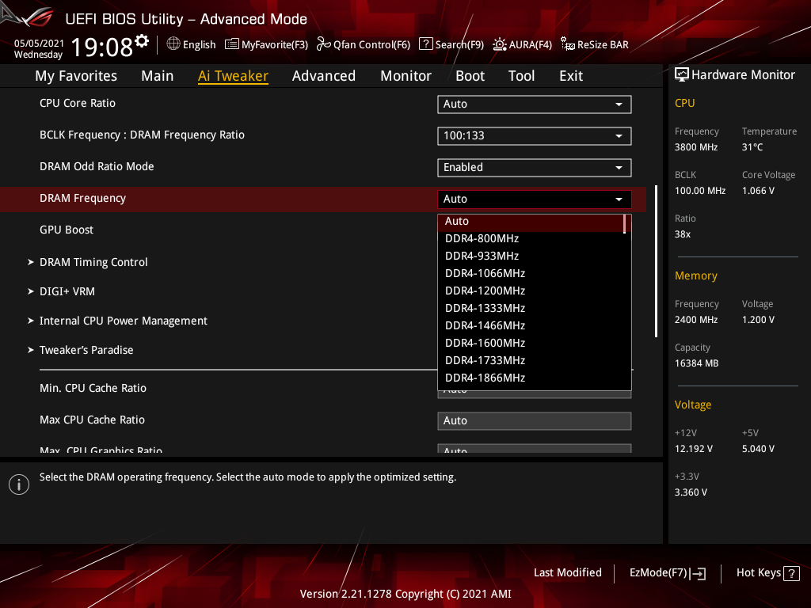Viewport: 811px width, 608px height.
Task: Click the dropdown list scrollbar thumb
Action: (626, 224)
